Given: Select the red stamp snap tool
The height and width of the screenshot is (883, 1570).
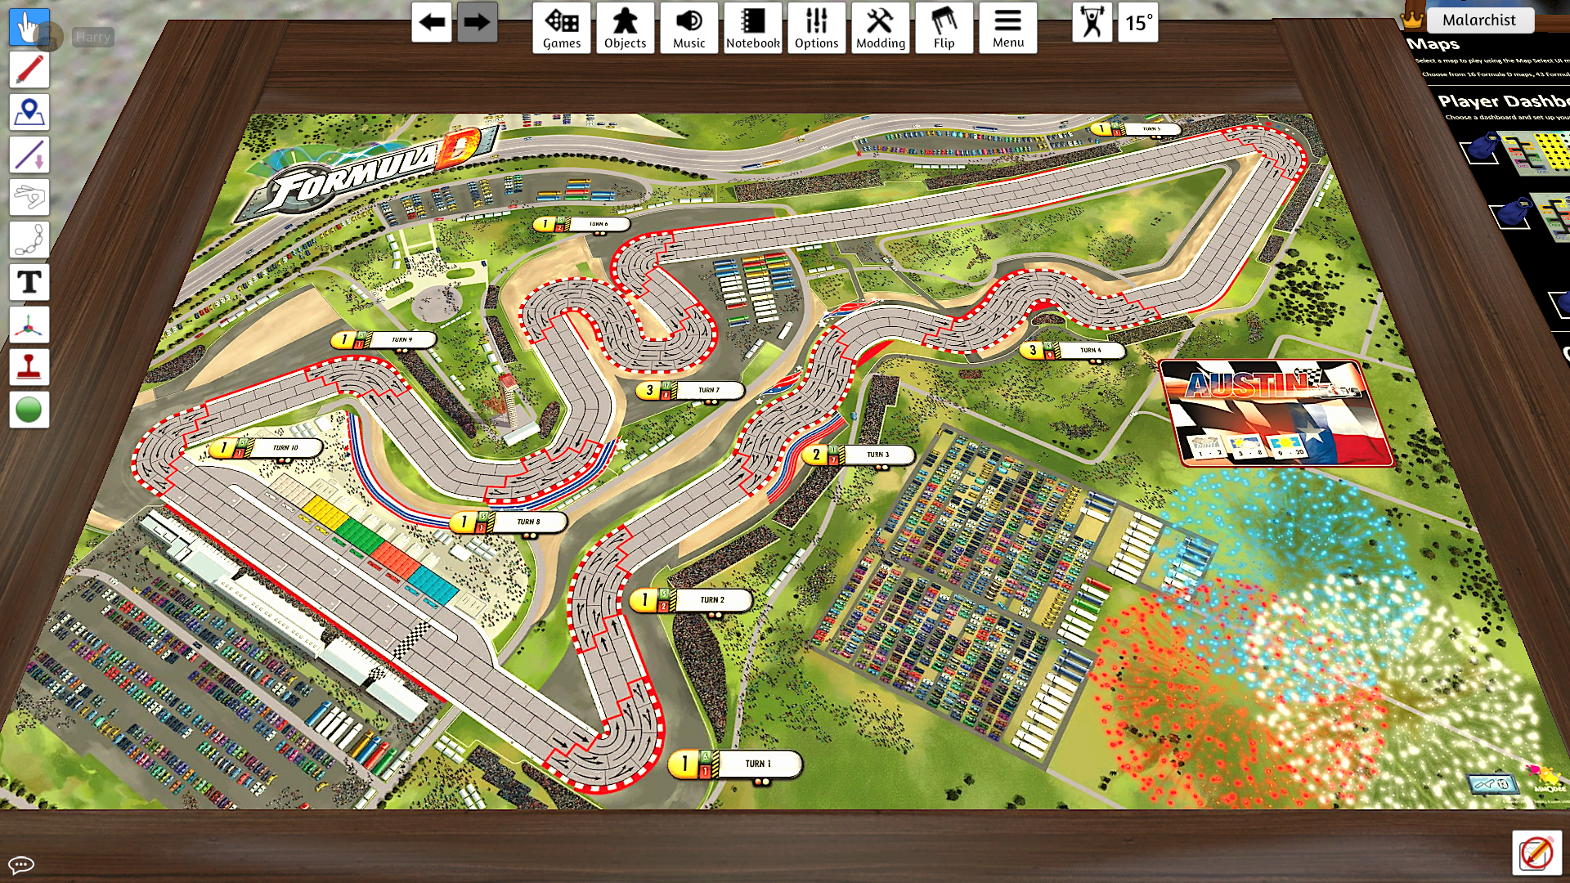Looking at the screenshot, I should click(29, 367).
